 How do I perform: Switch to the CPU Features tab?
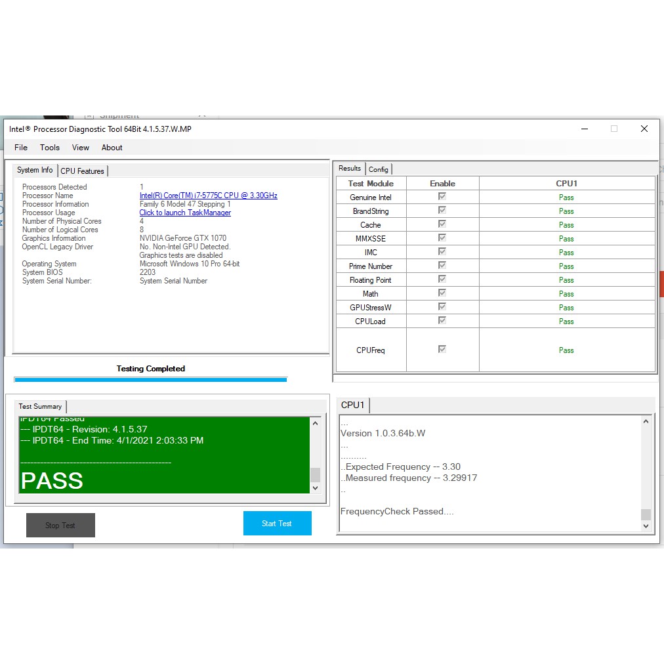click(82, 171)
